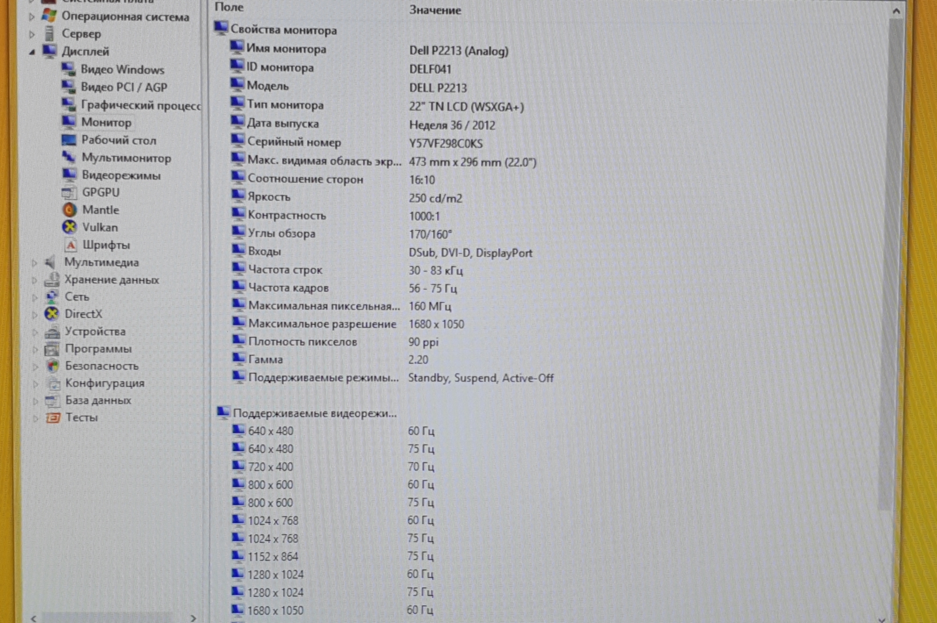937x623 pixels.
Task: Click the tree panel horizontal scrollbar thumb
Action: click(107, 618)
